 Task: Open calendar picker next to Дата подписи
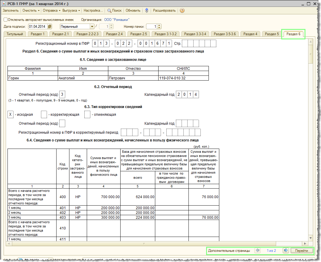point(50,27)
